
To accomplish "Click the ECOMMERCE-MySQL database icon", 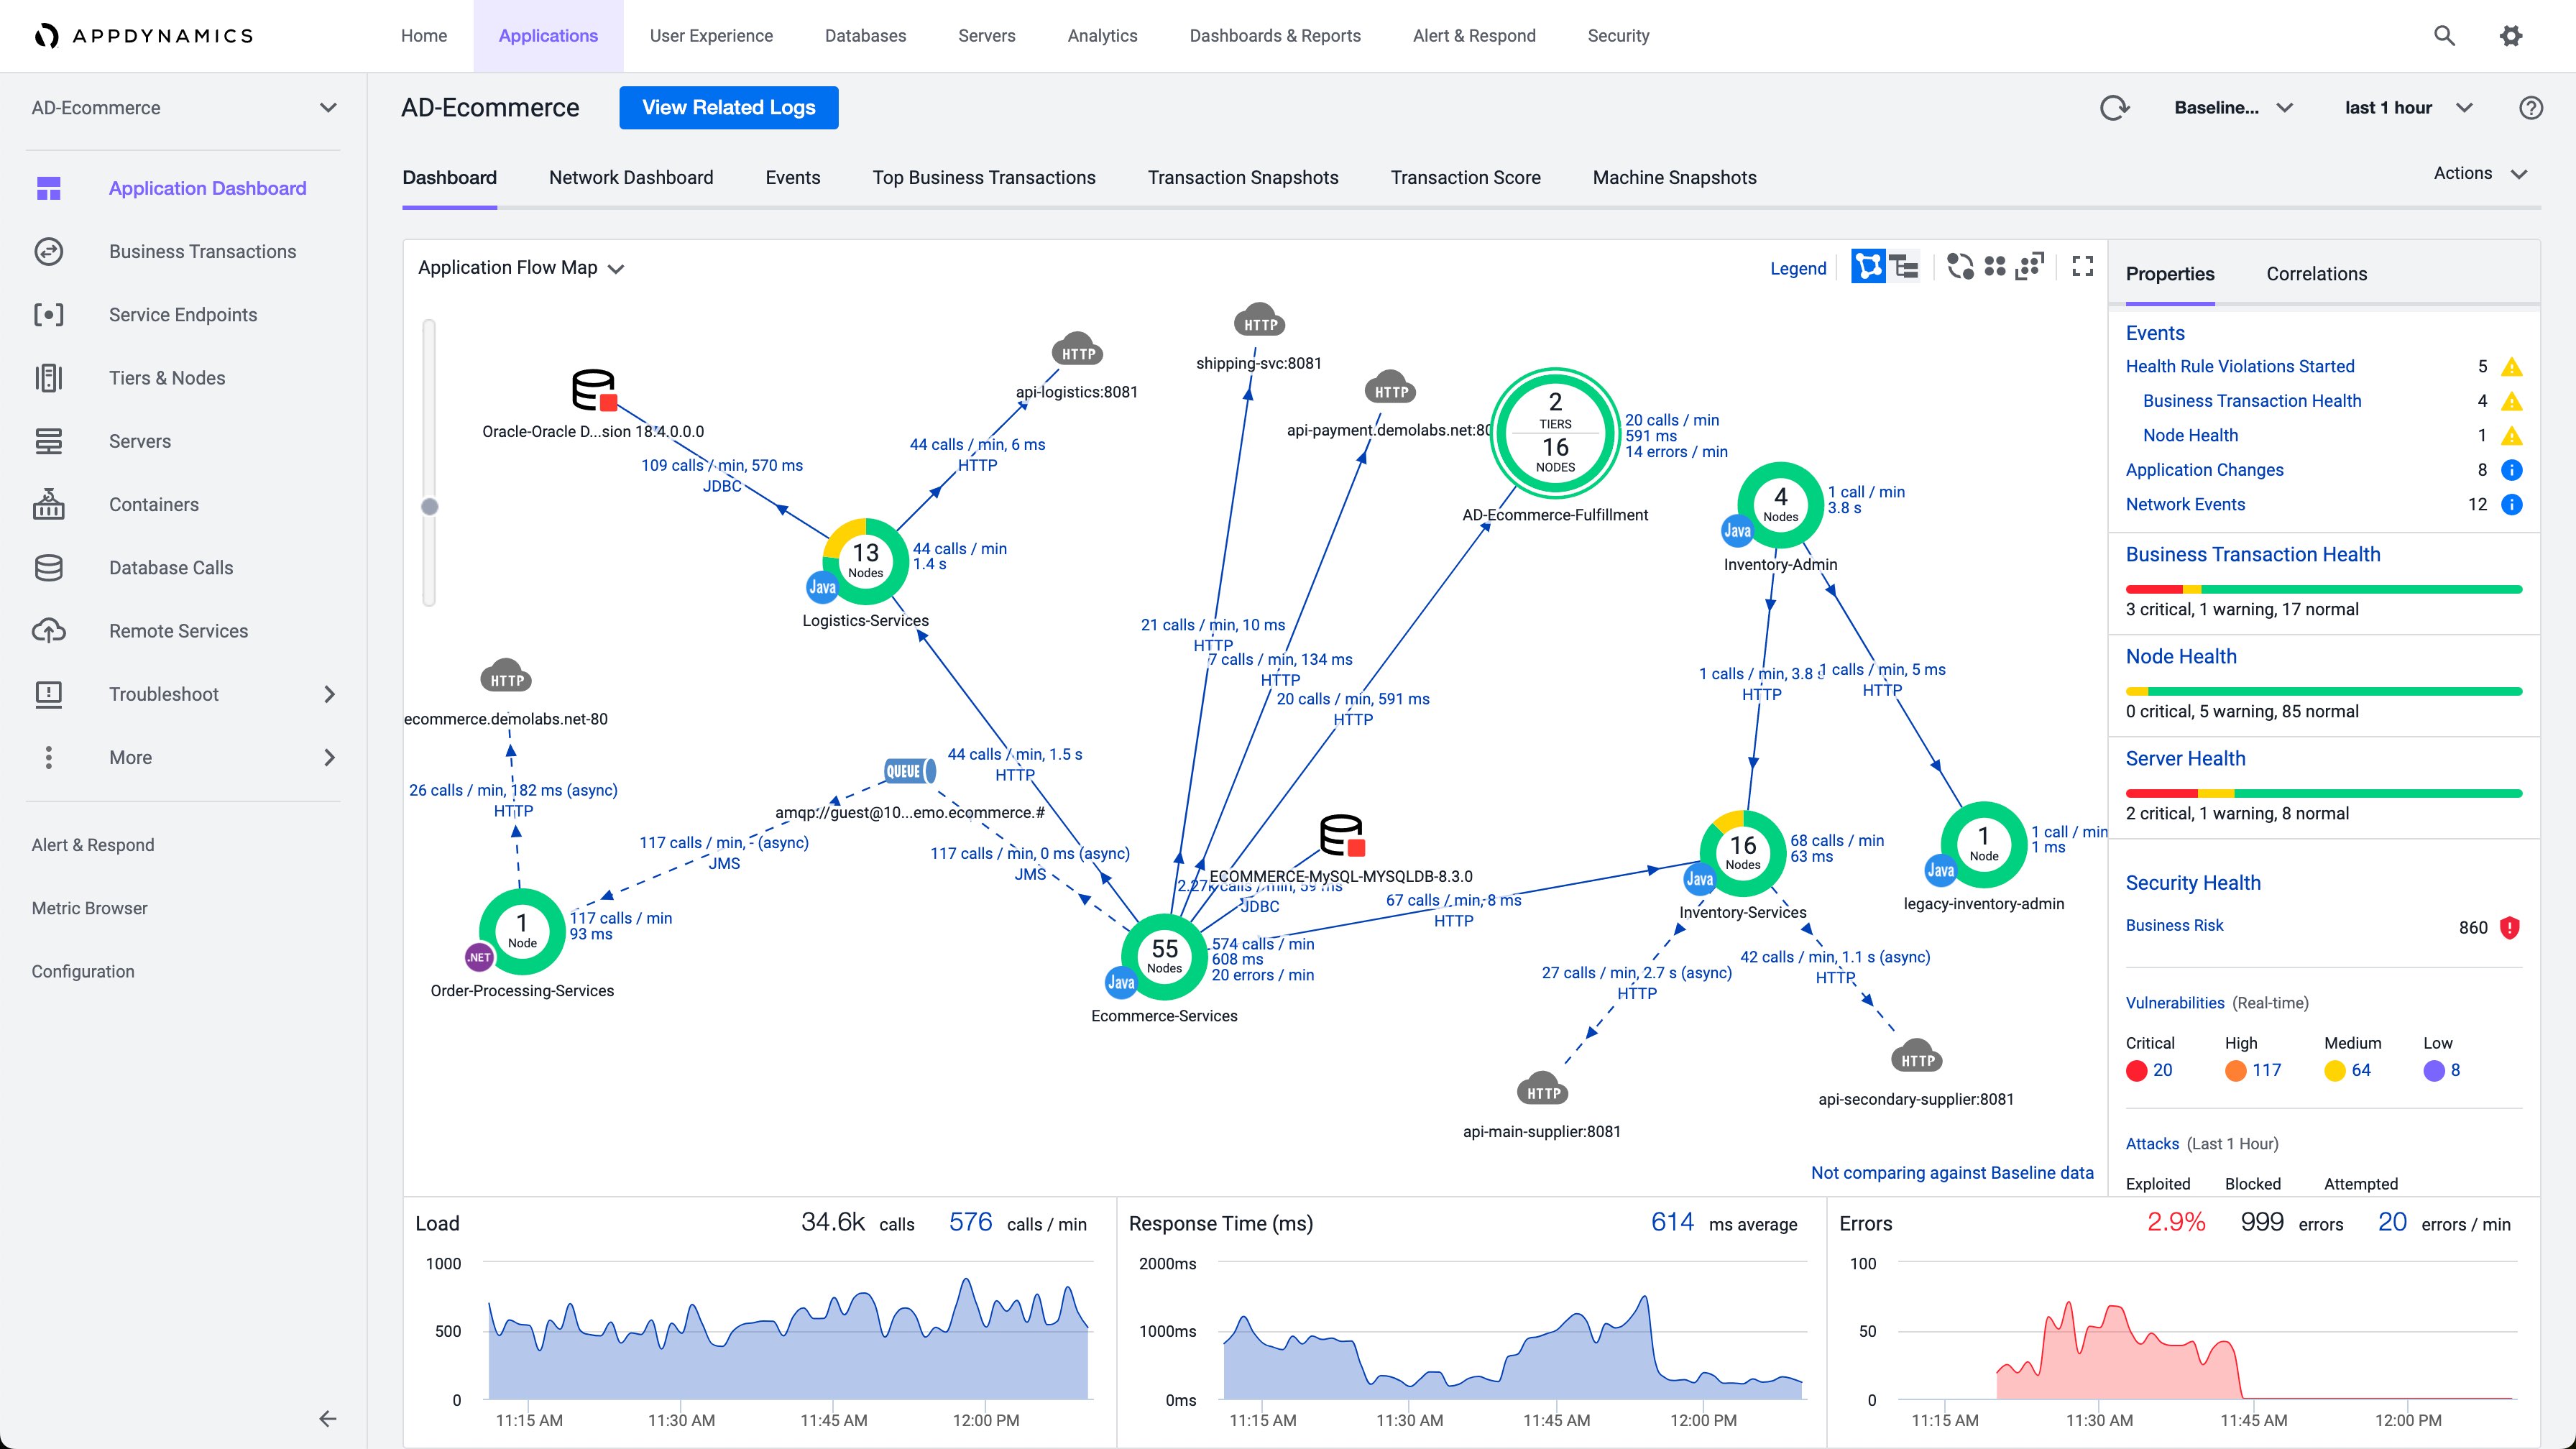I will (1342, 835).
